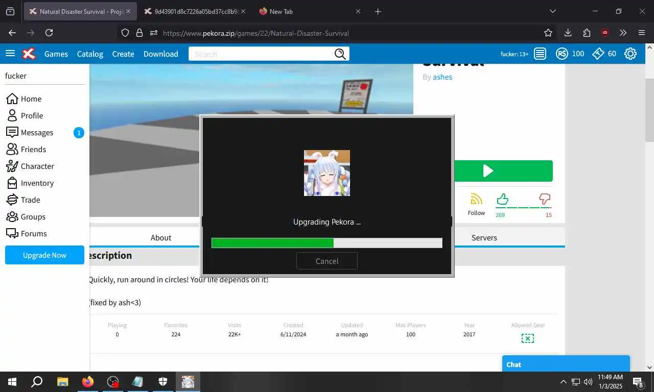Click the upgrade progress bar
This screenshot has width=654, height=392.
tap(327, 243)
